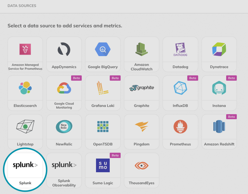Click the Beta badge on Google Cloud Monitoring

[77, 78]
